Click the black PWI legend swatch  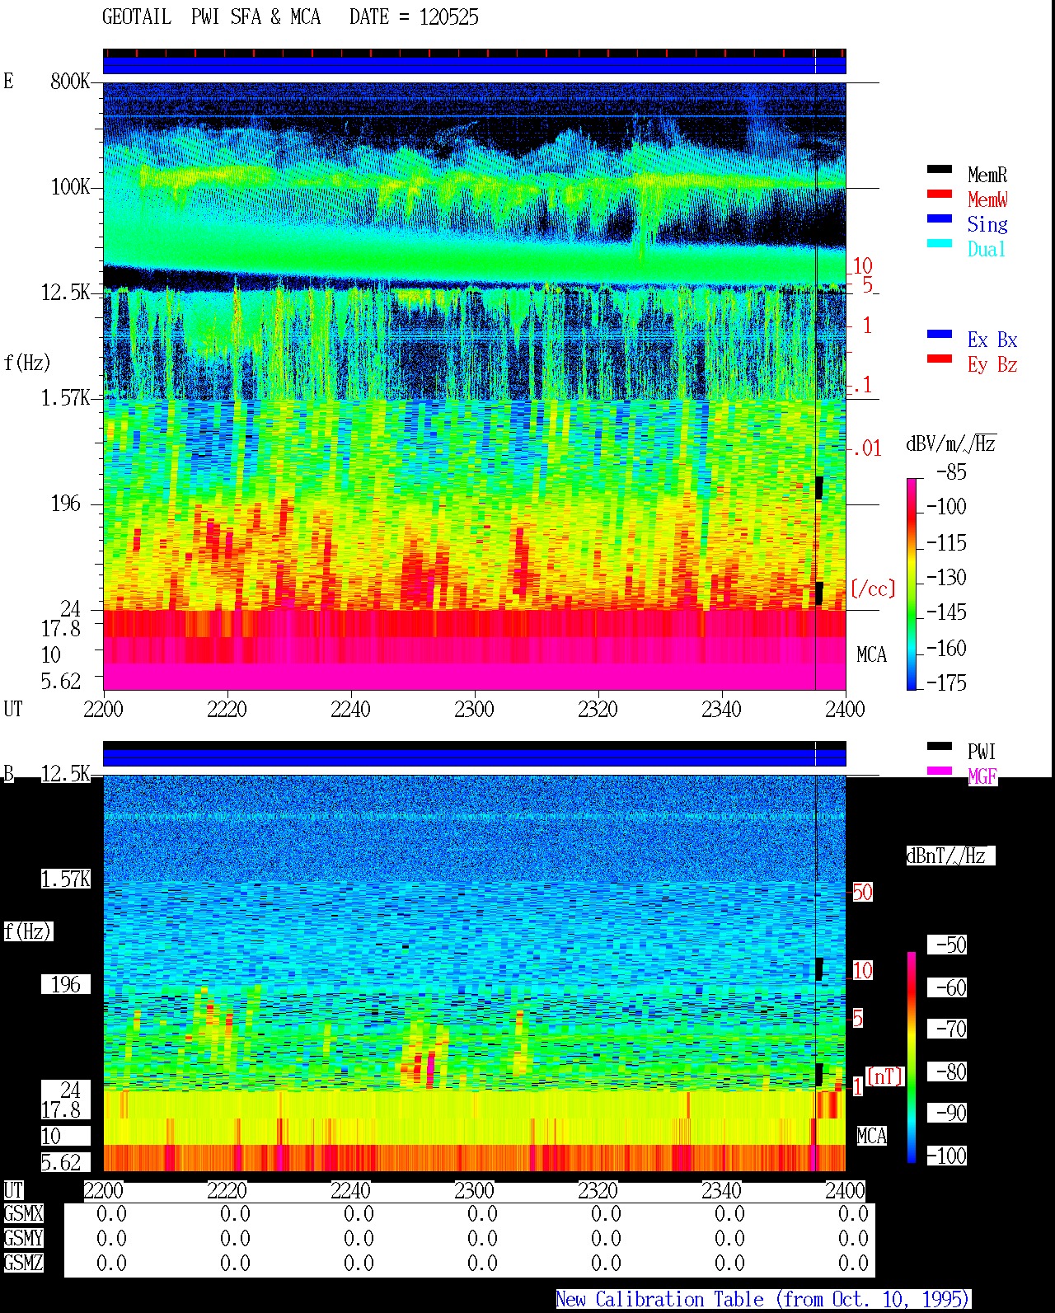tap(940, 747)
